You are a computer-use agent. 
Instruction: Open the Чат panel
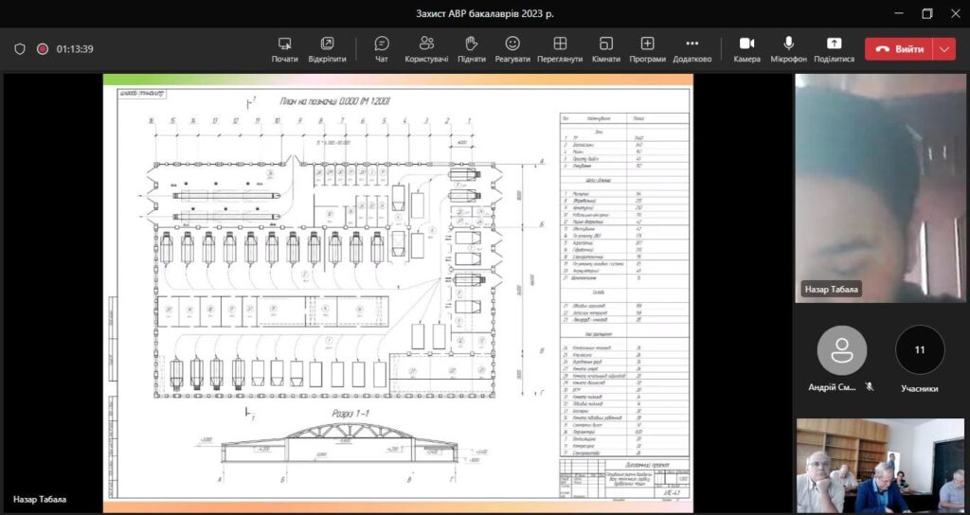pyautogui.click(x=382, y=49)
